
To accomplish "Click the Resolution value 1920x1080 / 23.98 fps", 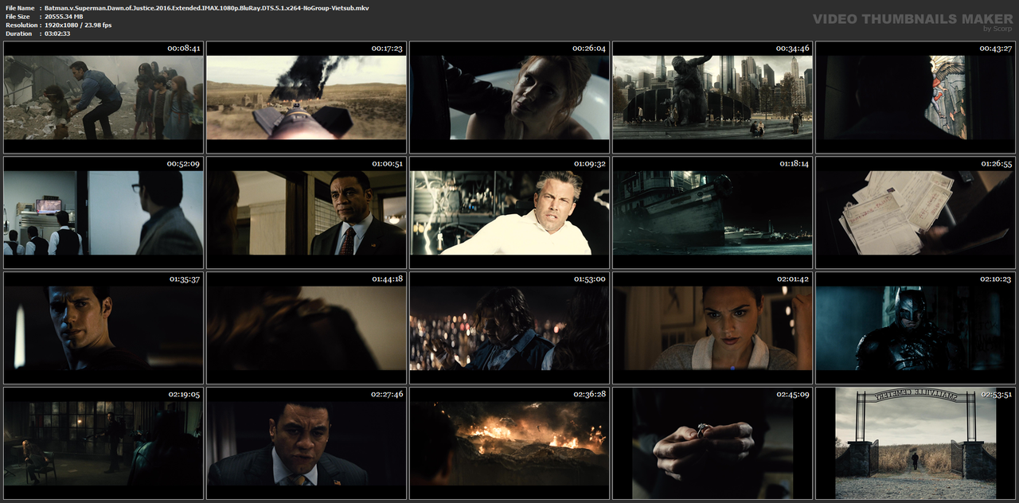I will (x=78, y=25).
